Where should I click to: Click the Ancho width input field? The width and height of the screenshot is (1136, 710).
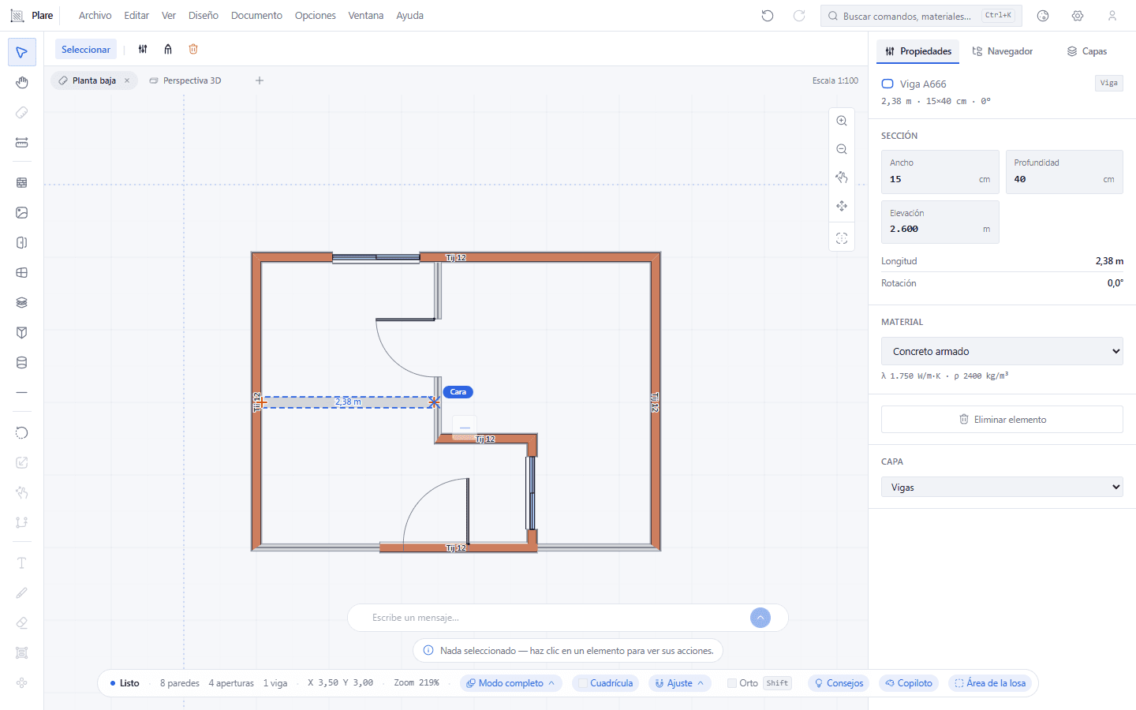click(x=940, y=172)
